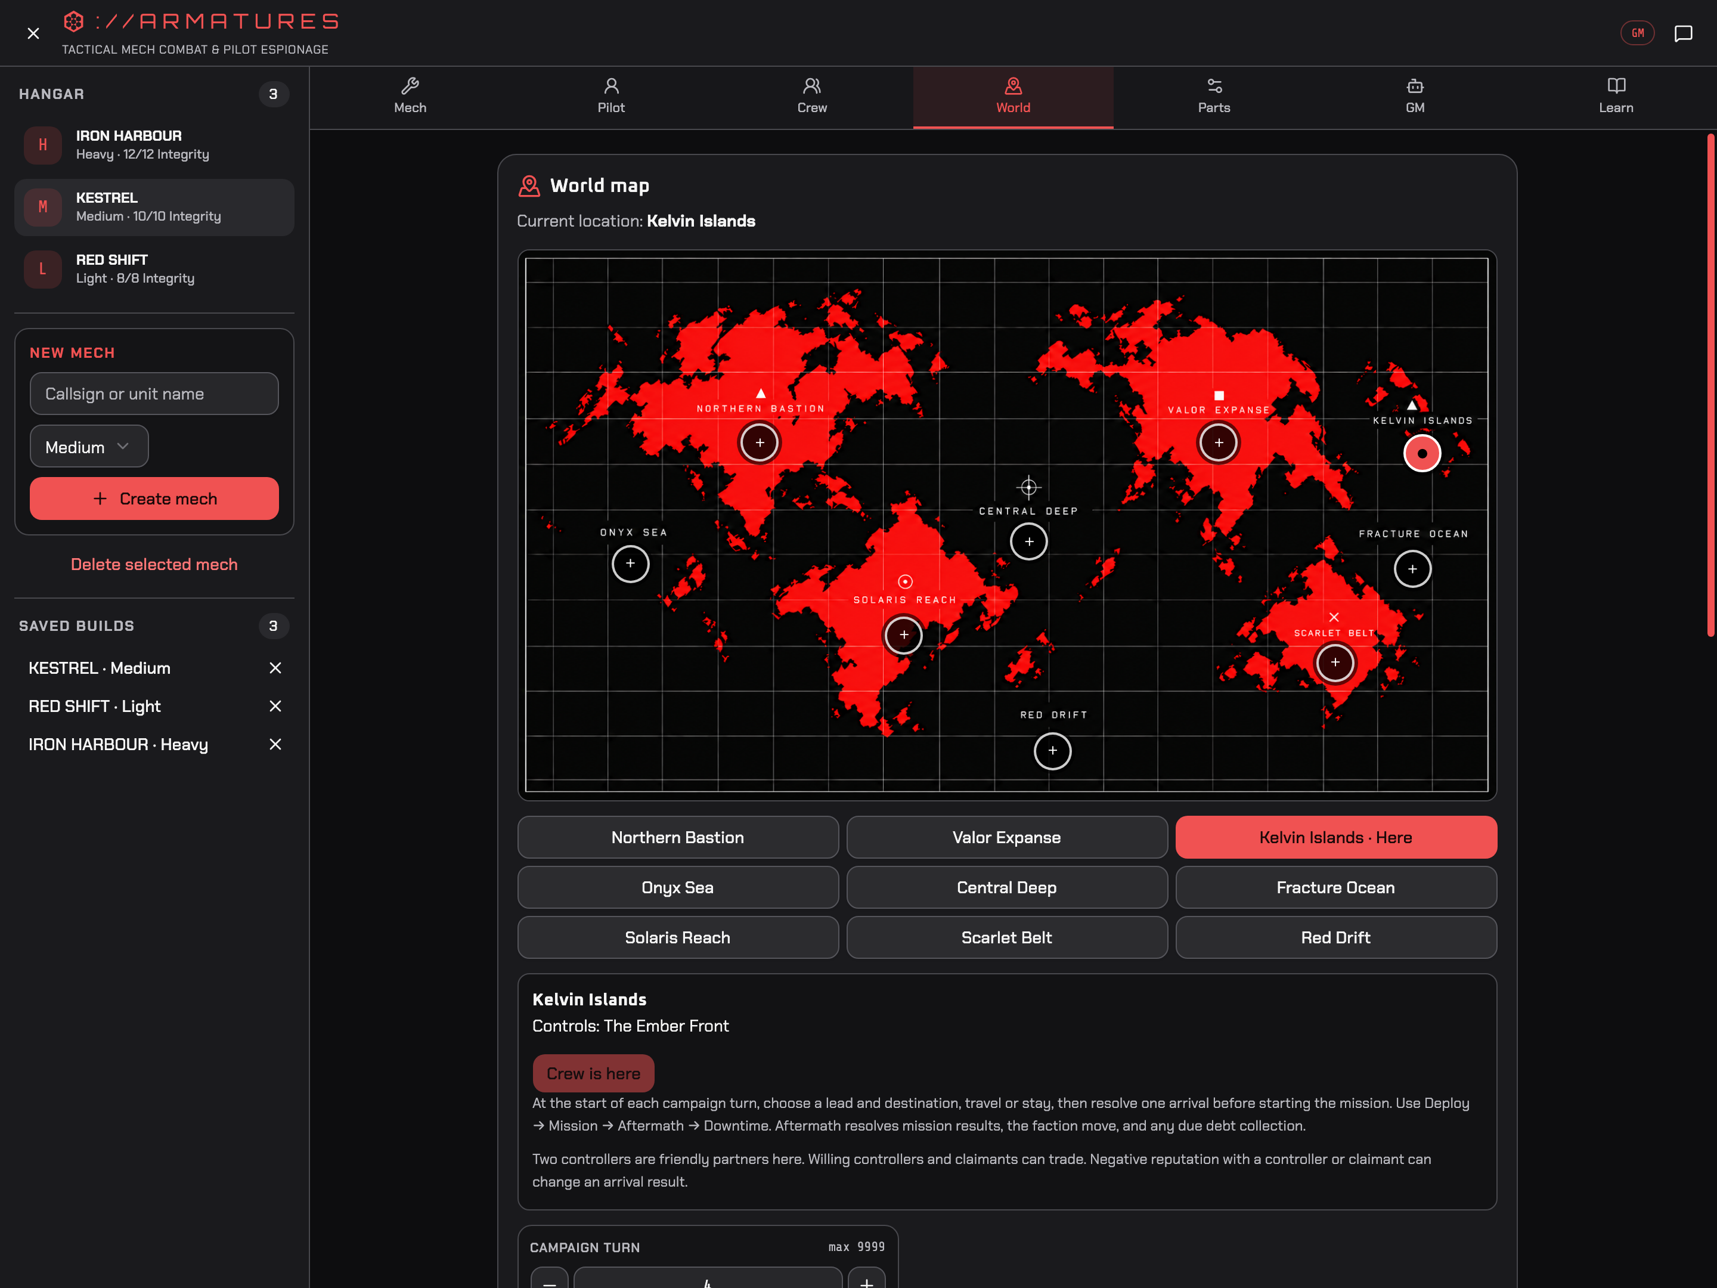This screenshot has height=1288, width=1717.
Task: Select the World tab
Action: click(1013, 97)
